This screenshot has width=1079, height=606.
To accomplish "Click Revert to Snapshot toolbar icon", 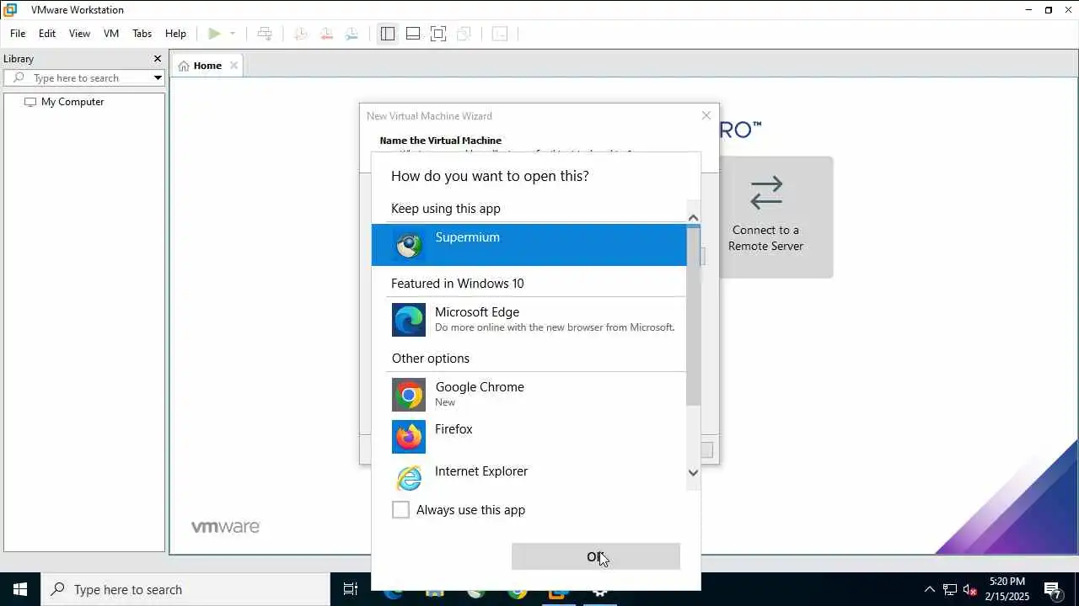I will pos(326,34).
